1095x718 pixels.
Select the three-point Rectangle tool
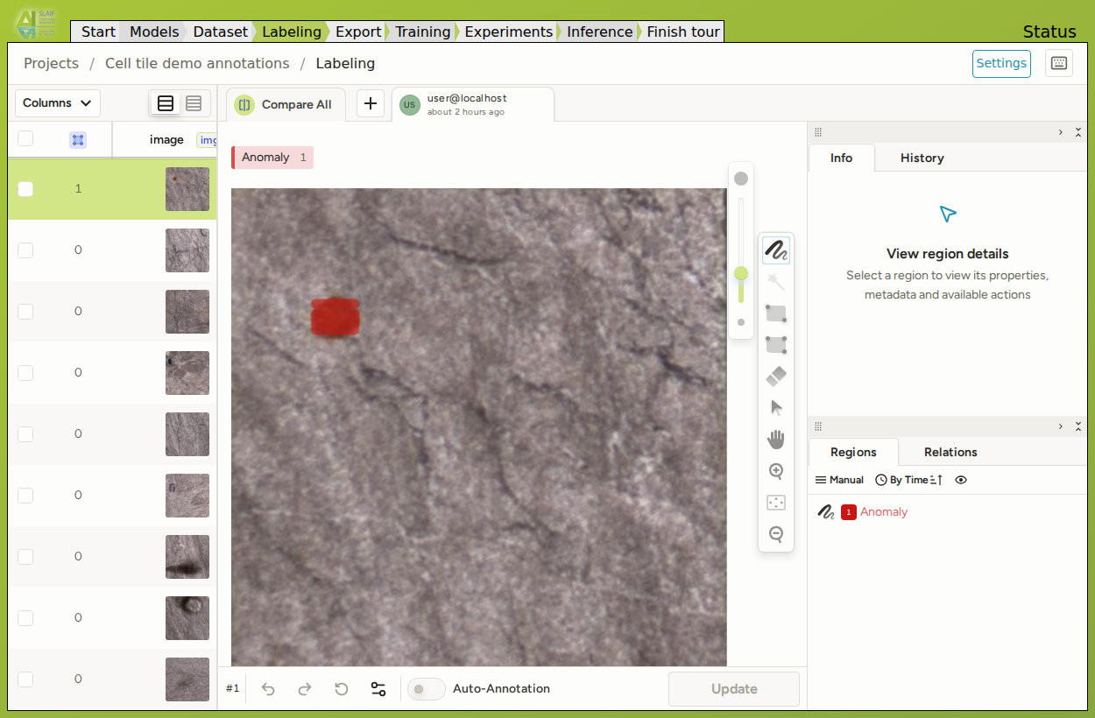coord(776,345)
